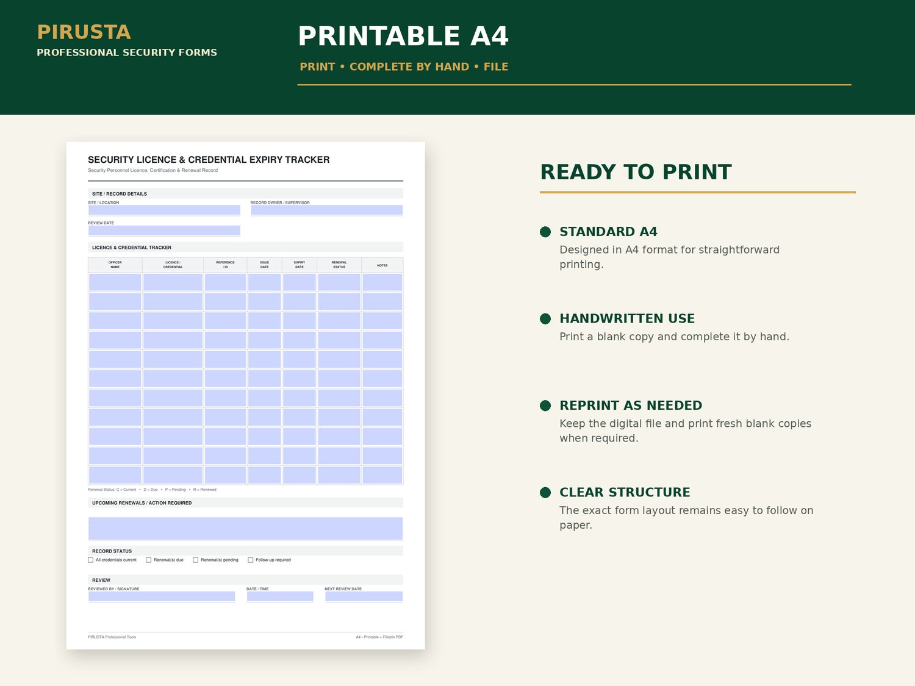Click the 'REFERENCE / ID' column header
The width and height of the screenshot is (915, 686).
pos(225,265)
